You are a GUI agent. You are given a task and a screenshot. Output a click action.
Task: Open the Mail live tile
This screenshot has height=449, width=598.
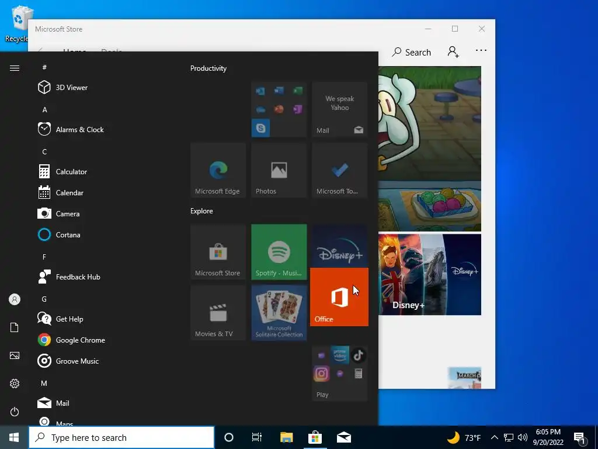point(339,109)
